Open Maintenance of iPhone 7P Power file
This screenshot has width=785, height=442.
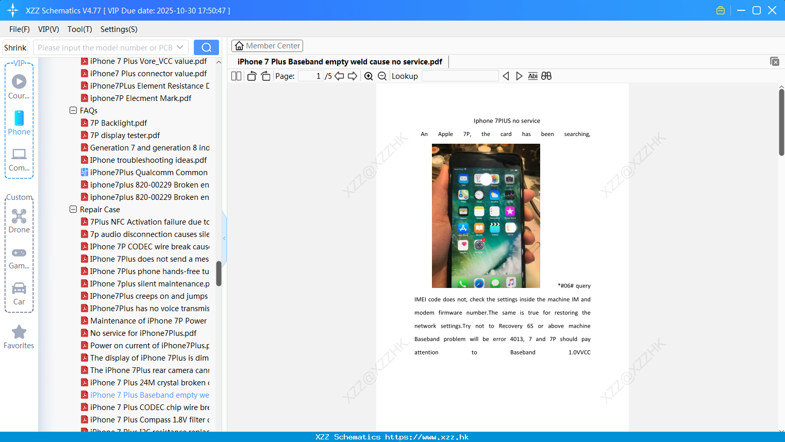point(144,321)
